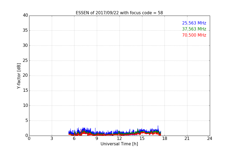Select the blue 25.563 MHz legend label

pyautogui.click(x=194, y=23)
